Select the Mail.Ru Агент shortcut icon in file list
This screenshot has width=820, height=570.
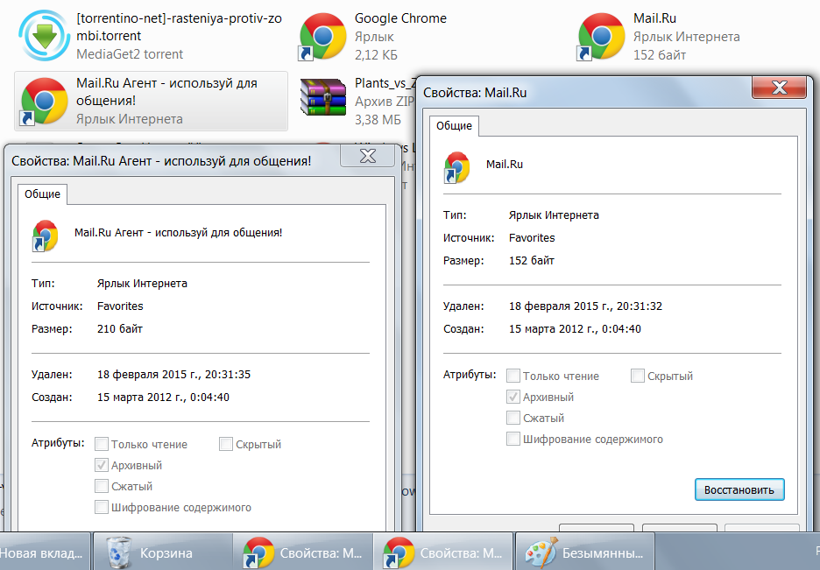[x=44, y=102]
